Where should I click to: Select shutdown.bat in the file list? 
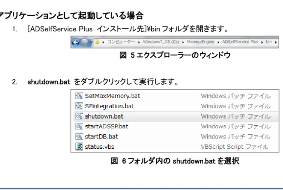point(104,116)
